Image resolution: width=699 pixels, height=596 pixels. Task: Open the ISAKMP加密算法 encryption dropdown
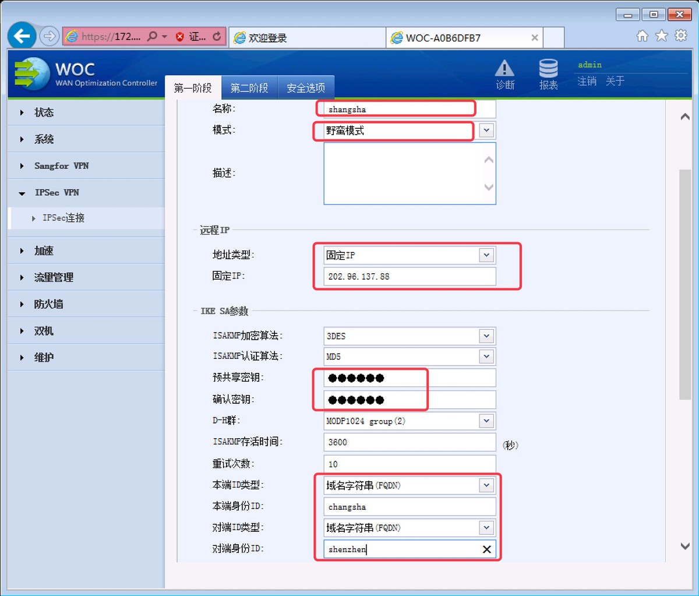[486, 336]
